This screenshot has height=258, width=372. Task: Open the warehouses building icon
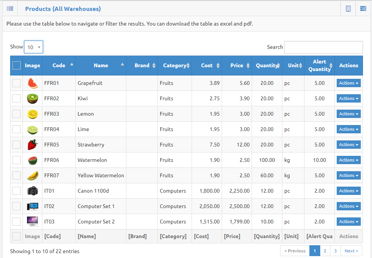tap(348, 9)
